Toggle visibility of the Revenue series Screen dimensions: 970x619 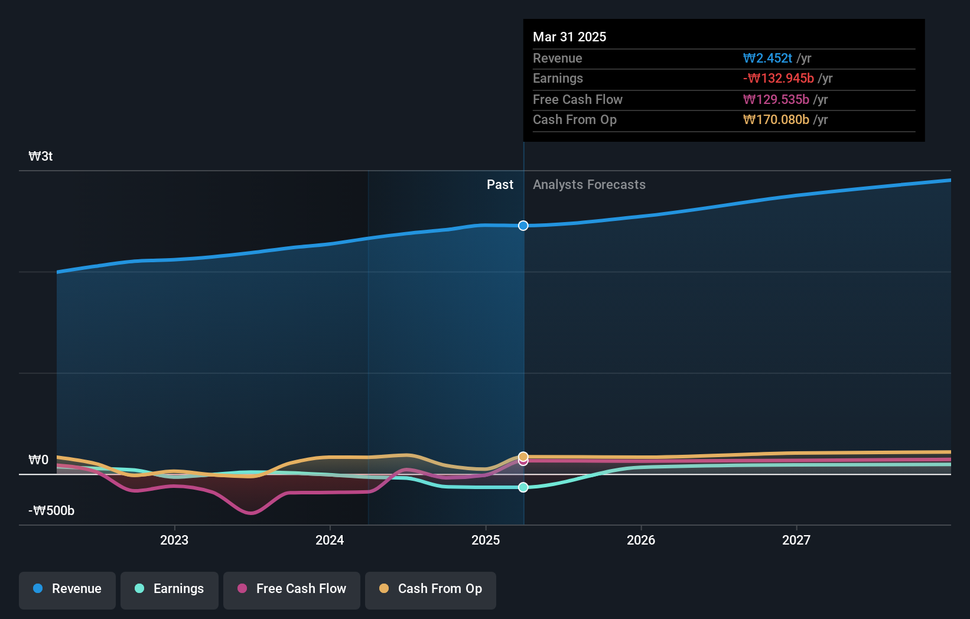[x=67, y=589]
